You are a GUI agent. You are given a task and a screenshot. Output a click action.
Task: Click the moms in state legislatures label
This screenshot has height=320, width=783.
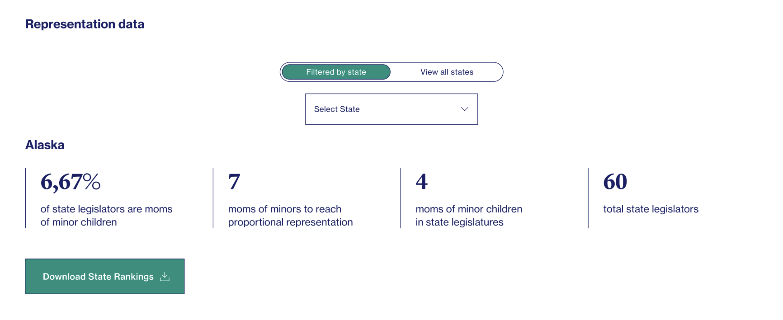click(469, 216)
